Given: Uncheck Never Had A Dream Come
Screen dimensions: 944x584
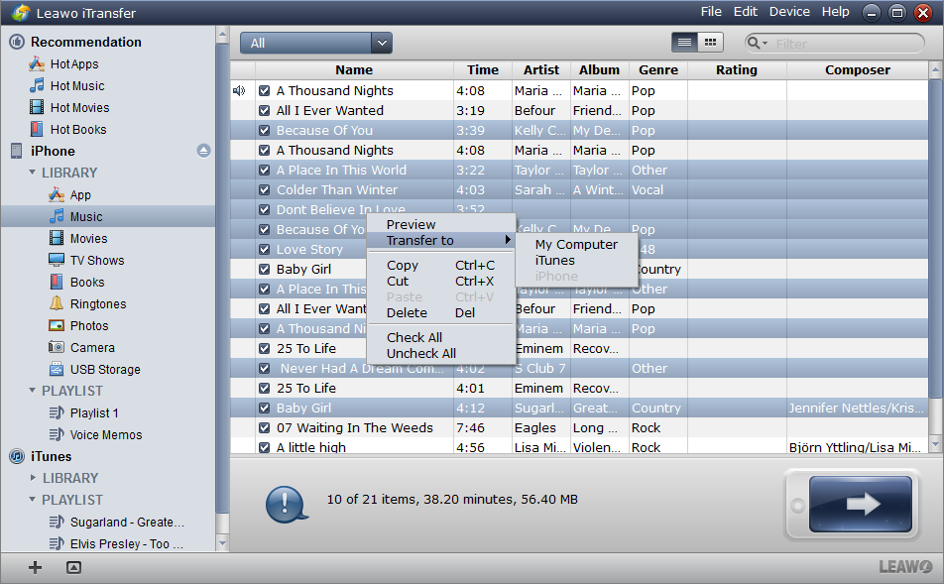Looking at the screenshot, I should coord(264,369).
